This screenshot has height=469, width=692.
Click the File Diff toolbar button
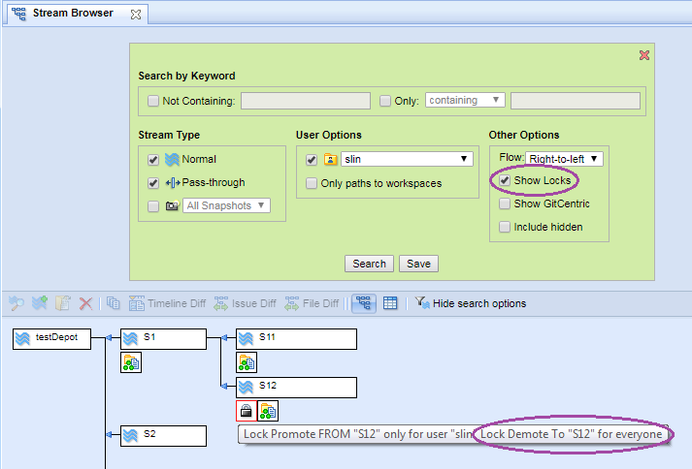[312, 303]
